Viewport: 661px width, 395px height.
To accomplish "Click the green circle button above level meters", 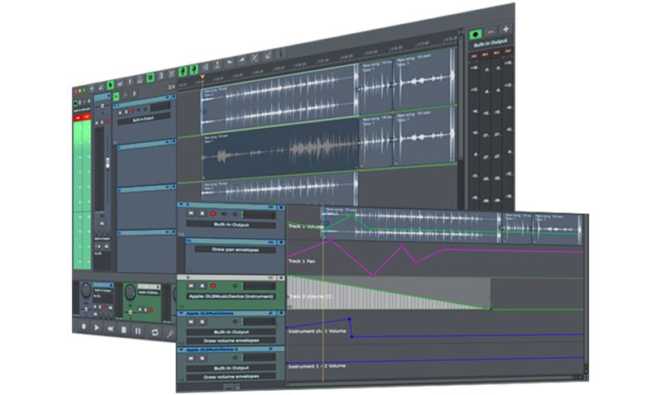I will 476,34.
